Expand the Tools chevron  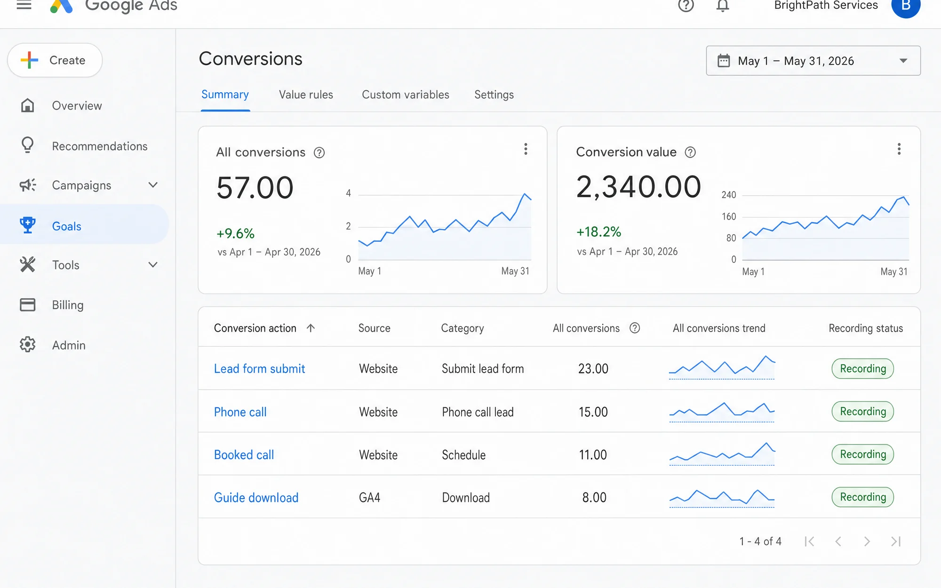(153, 265)
